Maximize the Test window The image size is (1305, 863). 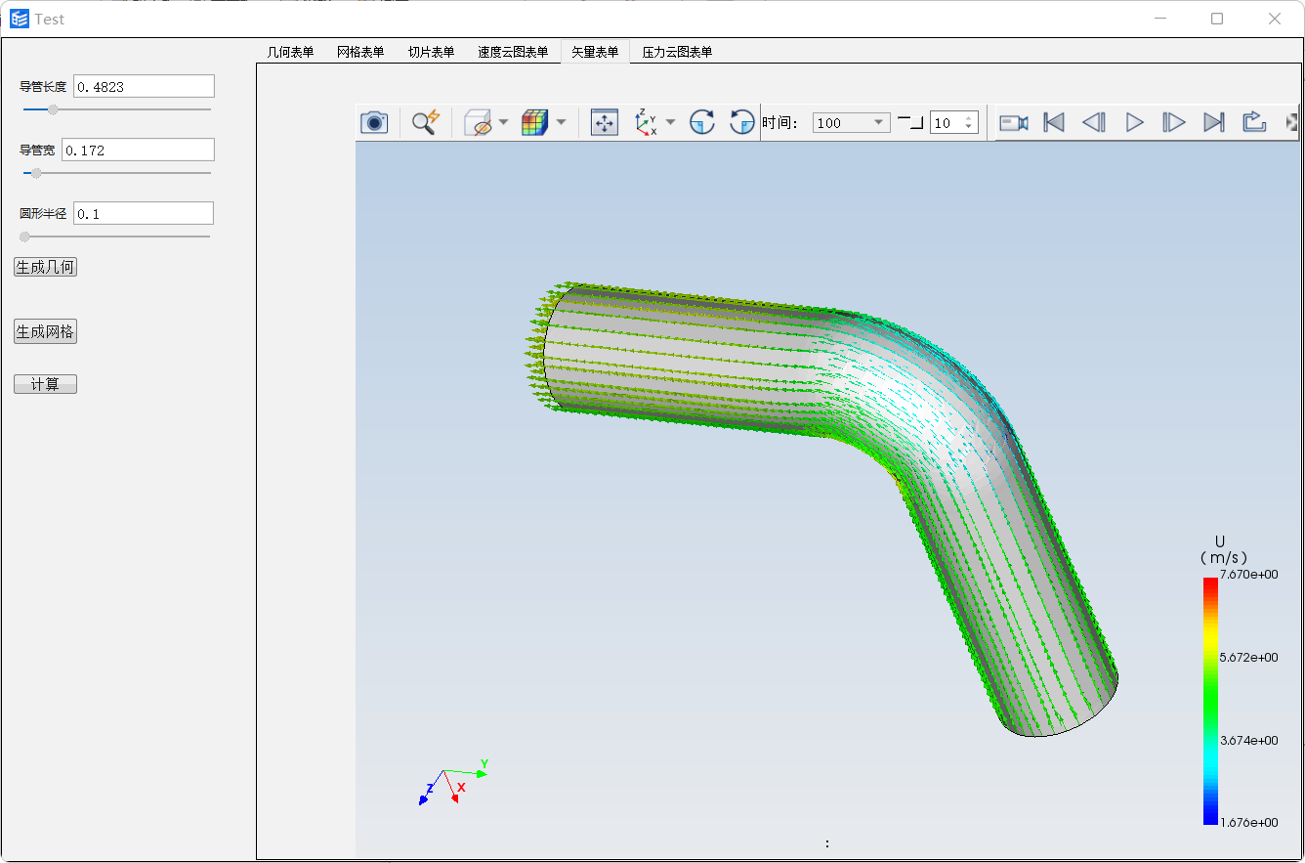click(1217, 19)
